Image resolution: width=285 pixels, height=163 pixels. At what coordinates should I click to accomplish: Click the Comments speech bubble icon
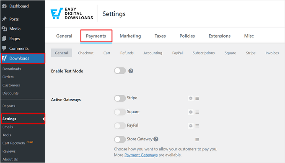pyautogui.click(x=4, y=48)
